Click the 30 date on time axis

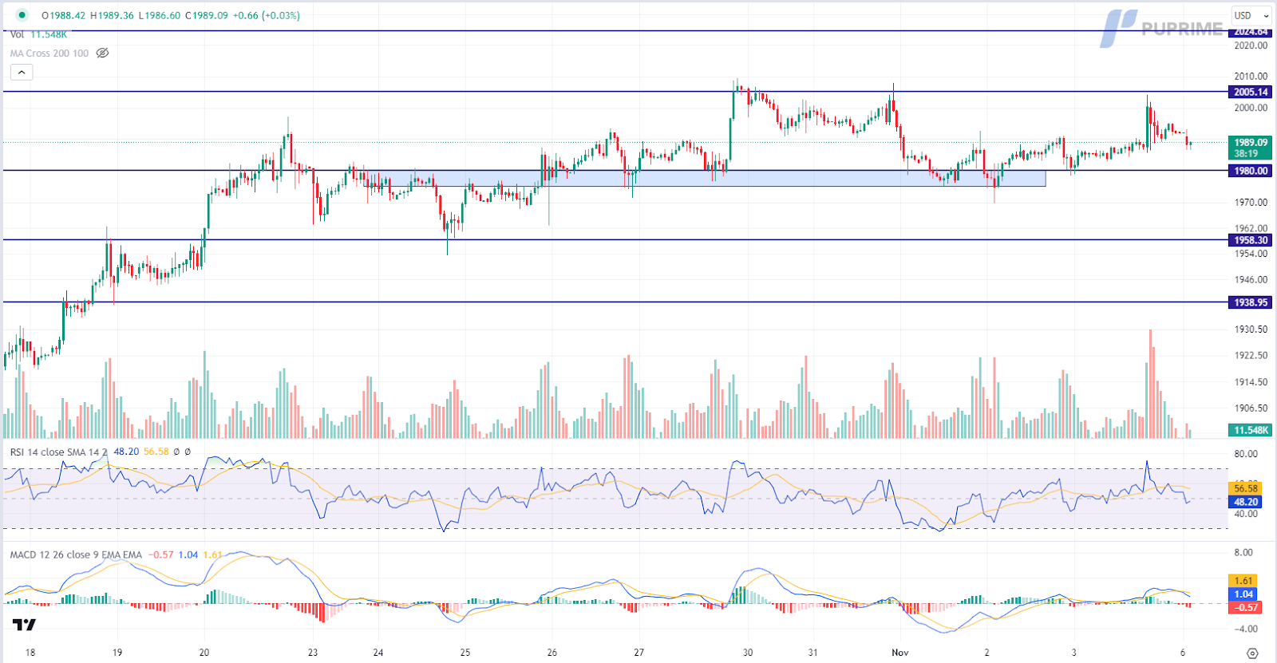[747, 653]
